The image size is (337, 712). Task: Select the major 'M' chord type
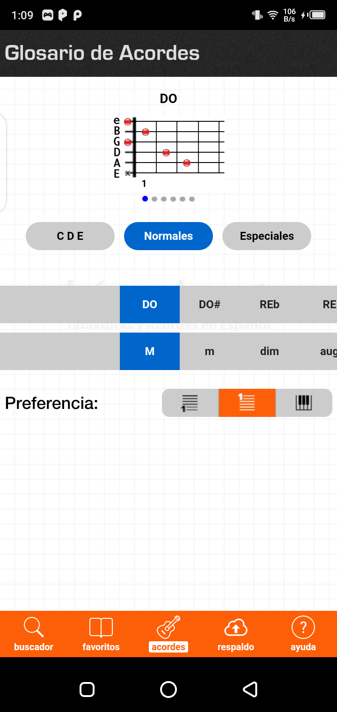[x=150, y=351]
